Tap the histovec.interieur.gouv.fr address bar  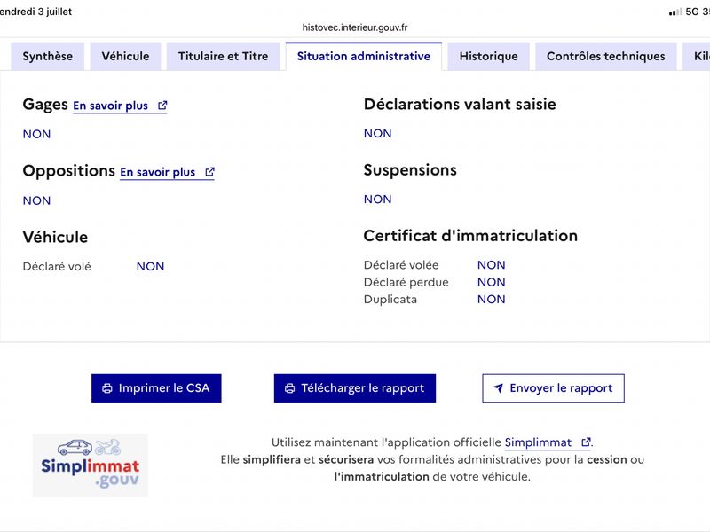click(x=355, y=27)
